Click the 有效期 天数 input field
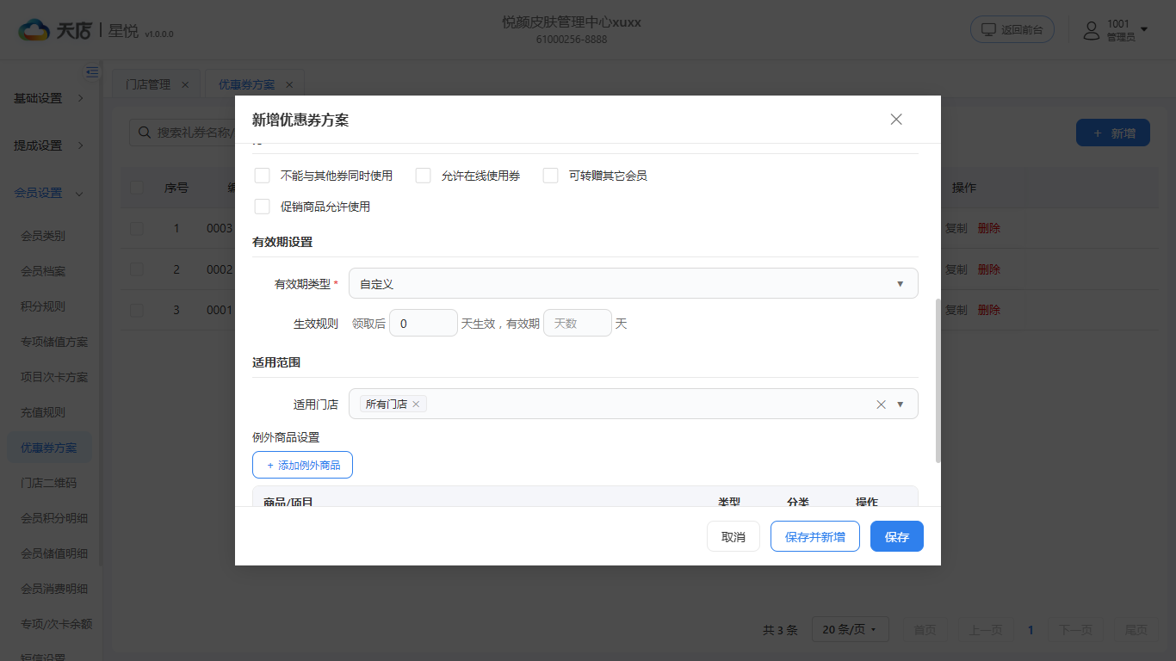The image size is (1176, 661). 578,324
